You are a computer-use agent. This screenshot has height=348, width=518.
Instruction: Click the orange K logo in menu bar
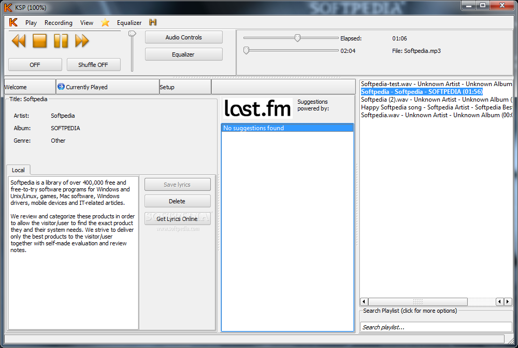pos(13,22)
